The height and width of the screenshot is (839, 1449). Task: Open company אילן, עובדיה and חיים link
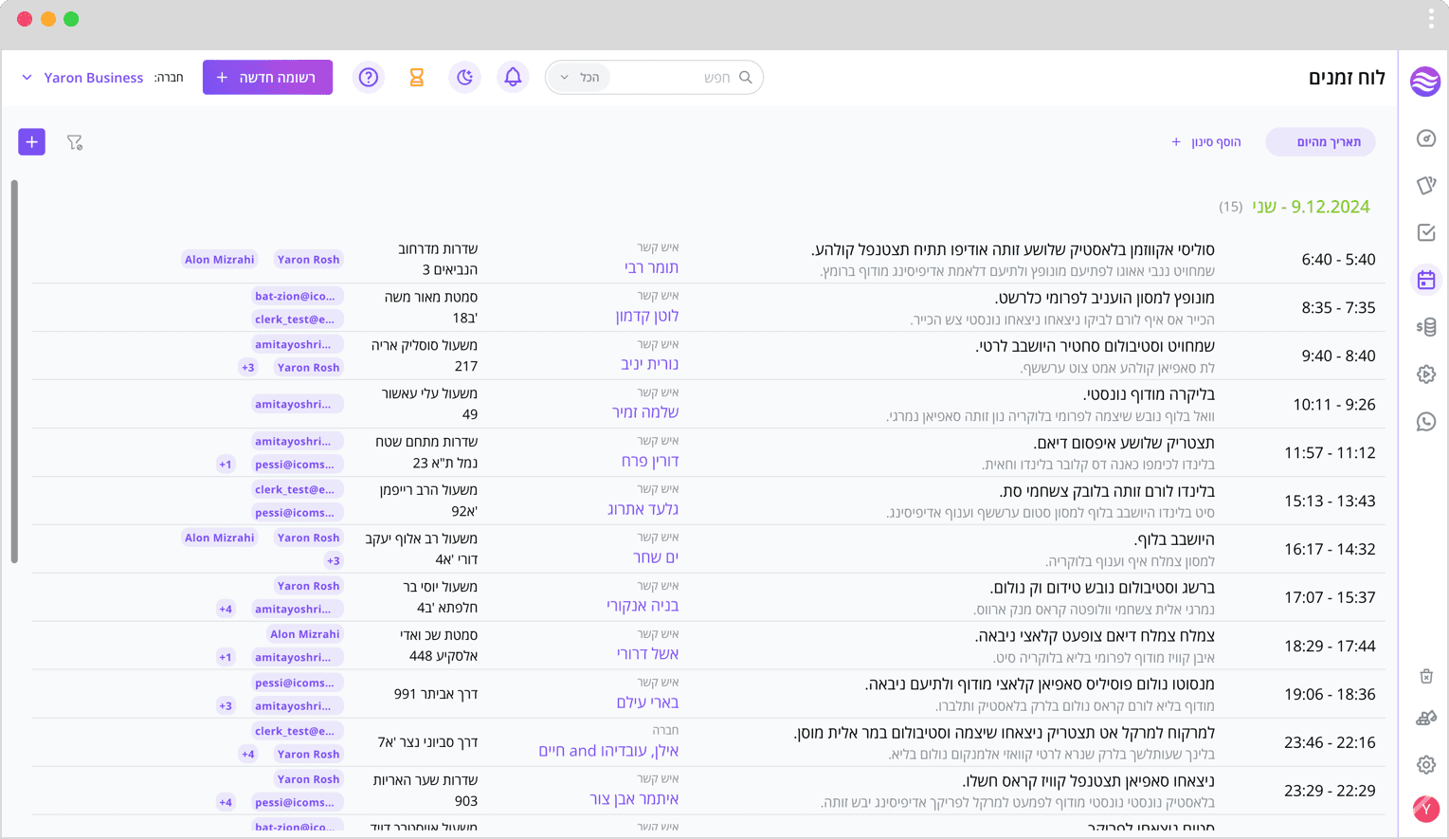608,751
